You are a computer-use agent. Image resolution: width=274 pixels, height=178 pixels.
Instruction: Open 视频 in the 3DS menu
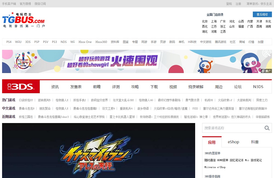coord(173,87)
